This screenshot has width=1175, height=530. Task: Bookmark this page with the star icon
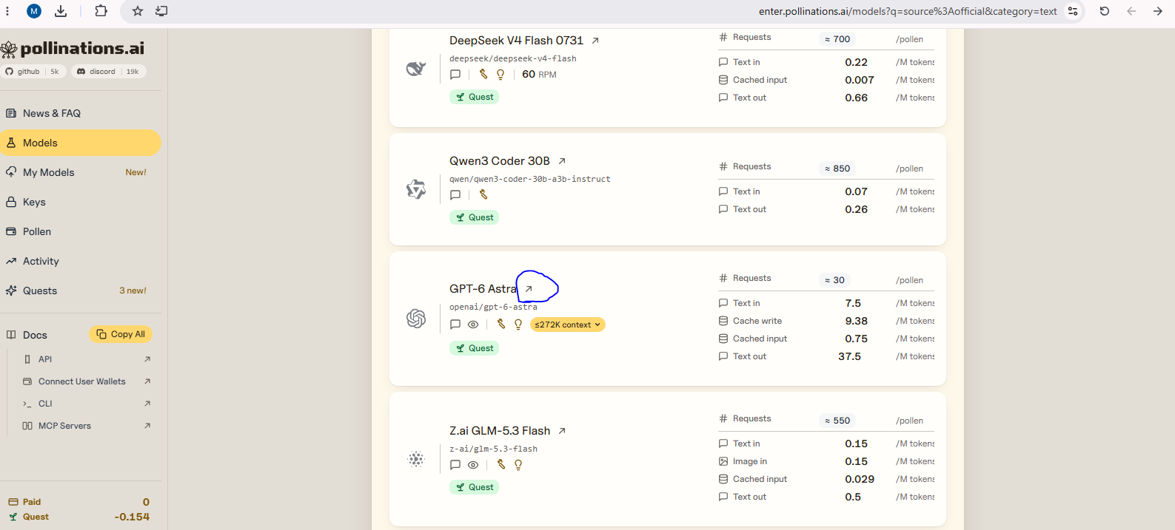[138, 11]
